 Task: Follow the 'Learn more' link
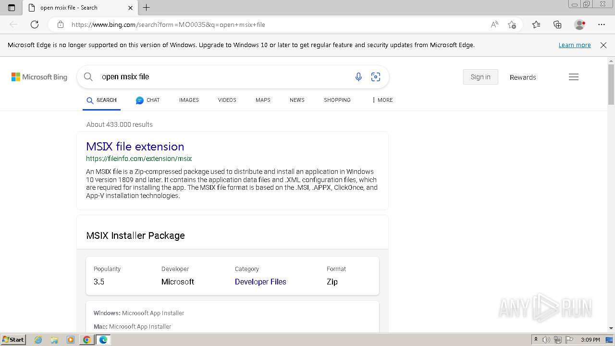pyautogui.click(x=575, y=45)
